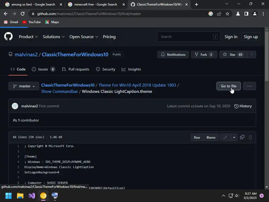Expand edit file options dropdown arrow
Screen dimensions: 269x202
(234, 137)
